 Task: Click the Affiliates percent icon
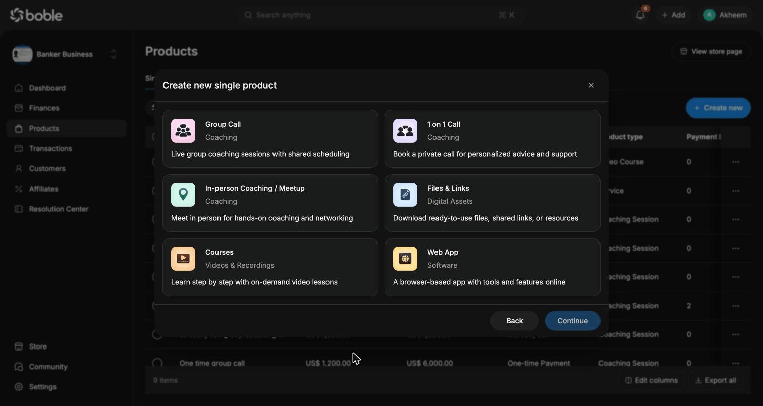pyautogui.click(x=19, y=189)
